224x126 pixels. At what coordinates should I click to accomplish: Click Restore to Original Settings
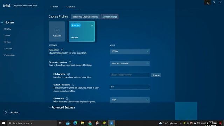click(85, 17)
